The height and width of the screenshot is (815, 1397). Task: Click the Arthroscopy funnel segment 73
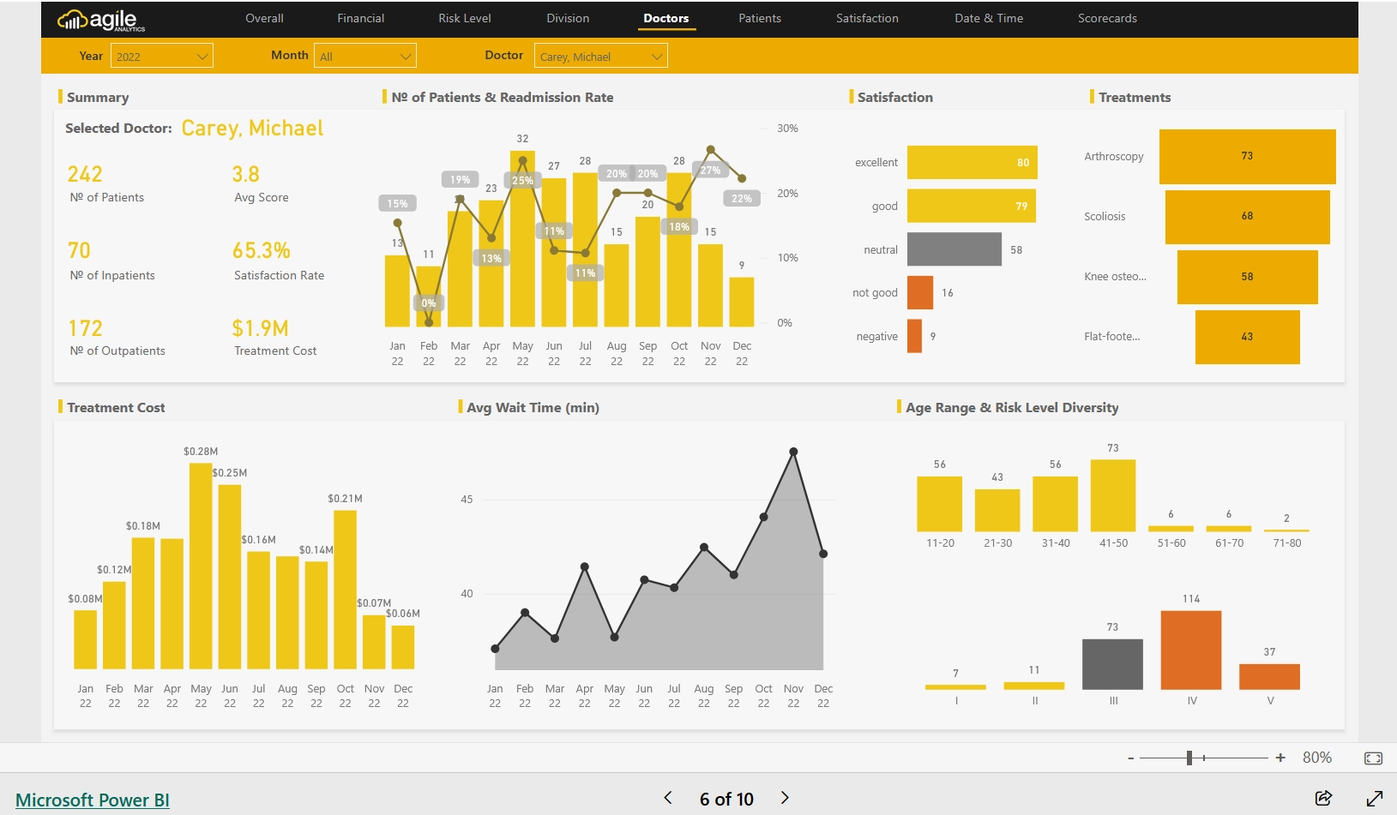click(1247, 156)
